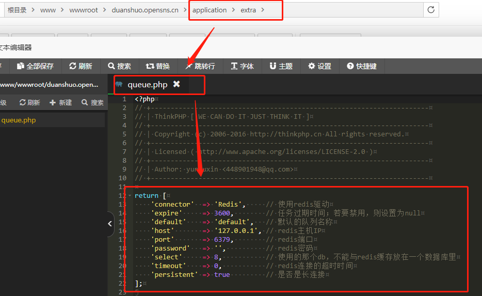Click the true value on persistent line

(222, 274)
